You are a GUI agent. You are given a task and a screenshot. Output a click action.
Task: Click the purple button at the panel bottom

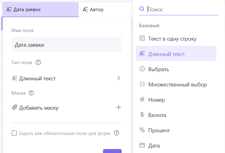click(x=112, y=151)
